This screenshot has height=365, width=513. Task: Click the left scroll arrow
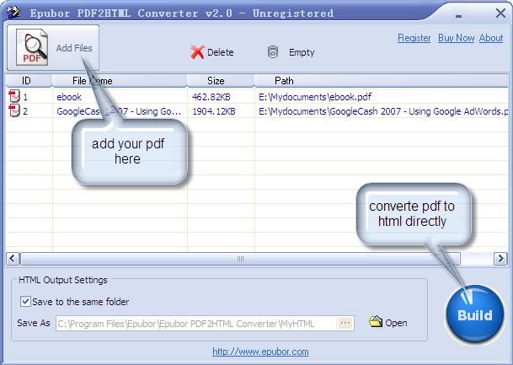13,259
